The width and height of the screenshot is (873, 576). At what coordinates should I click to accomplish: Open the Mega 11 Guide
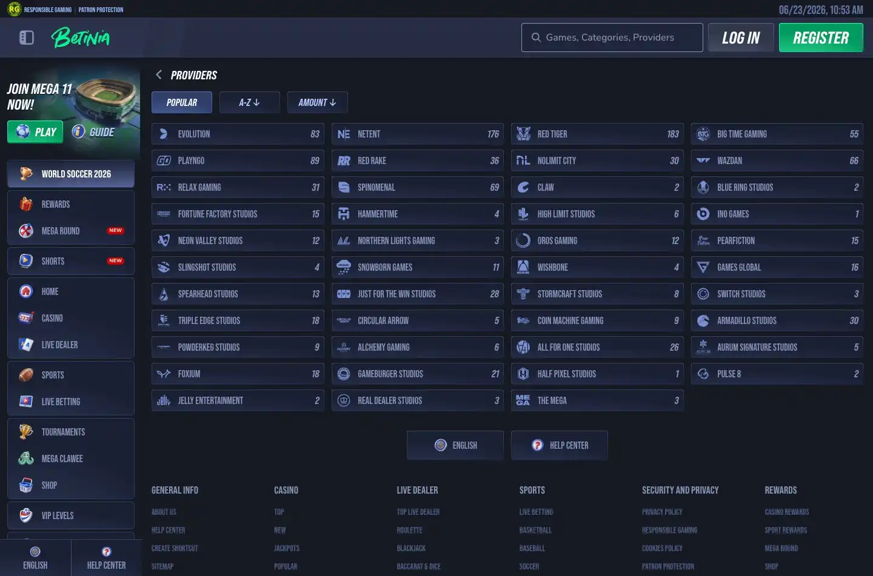pyautogui.click(x=93, y=132)
